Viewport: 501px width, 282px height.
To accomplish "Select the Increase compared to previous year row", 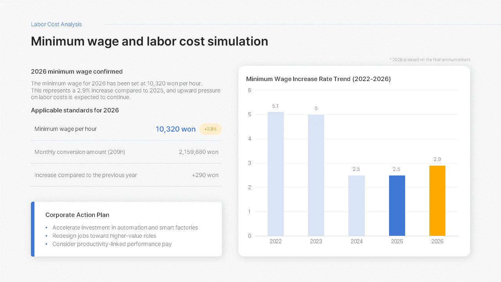I will (126, 175).
